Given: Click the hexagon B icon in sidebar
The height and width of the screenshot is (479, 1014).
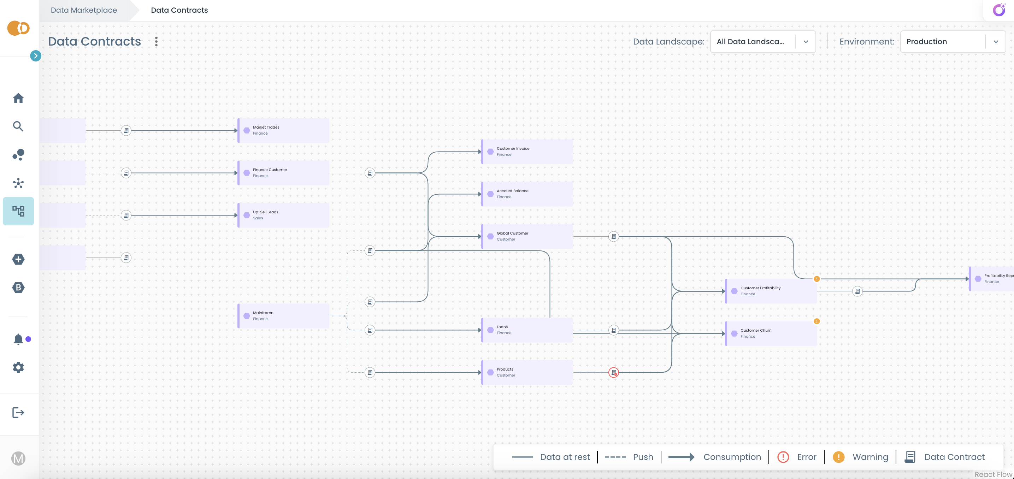Looking at the screenshot, I should coord(18,287).
